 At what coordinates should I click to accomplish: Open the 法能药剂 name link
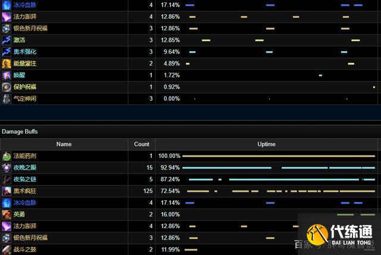[x=25, y=156]
